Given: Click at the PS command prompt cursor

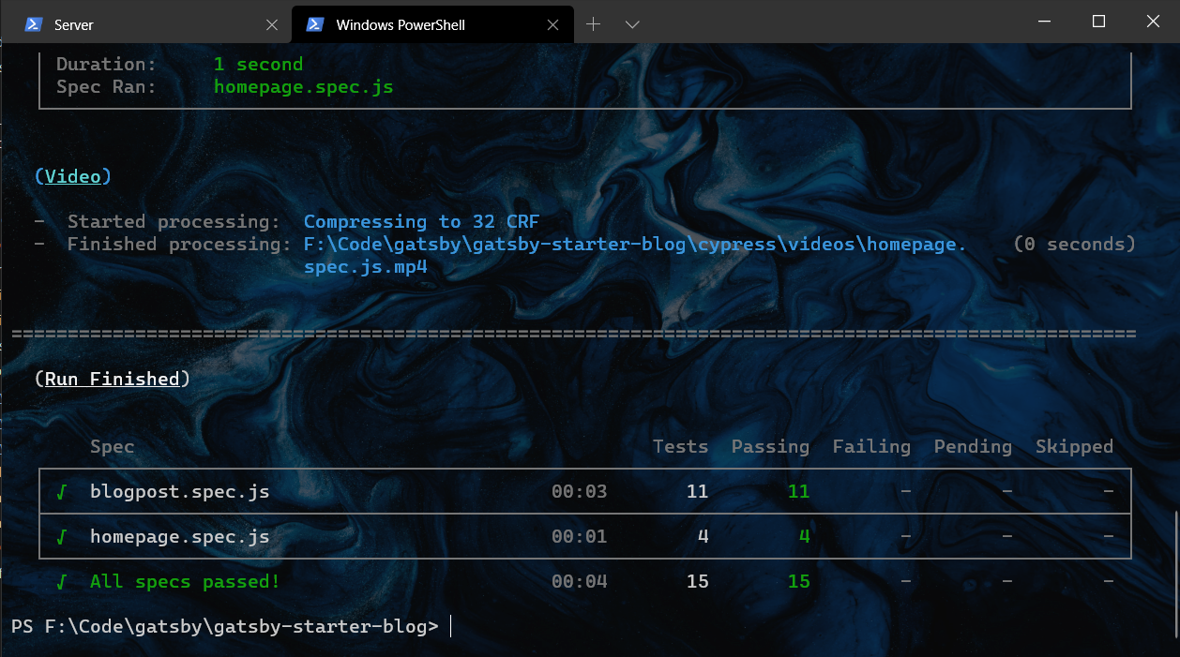Looking at the screenshot, I should 451,626.
